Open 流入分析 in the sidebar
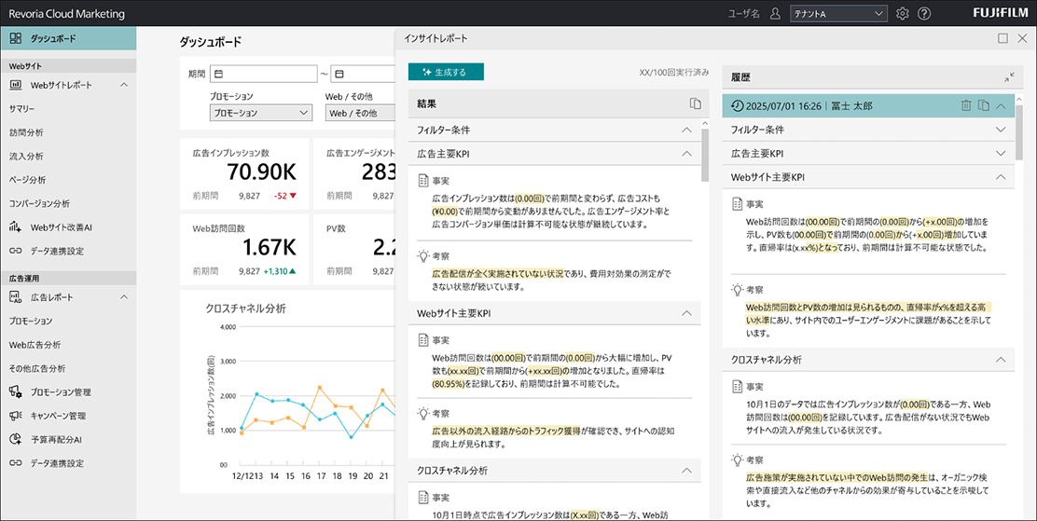This screenshot has width=1037, height=521. (x=26, y=156)
